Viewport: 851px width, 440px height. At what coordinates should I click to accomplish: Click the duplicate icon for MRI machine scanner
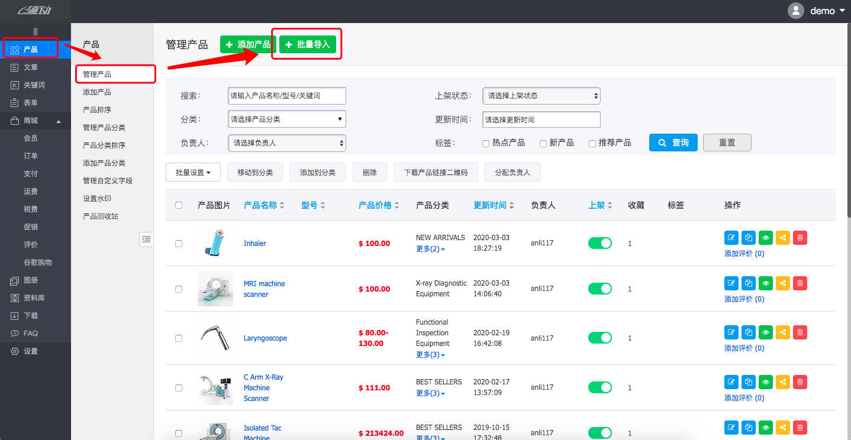point(748,283)
